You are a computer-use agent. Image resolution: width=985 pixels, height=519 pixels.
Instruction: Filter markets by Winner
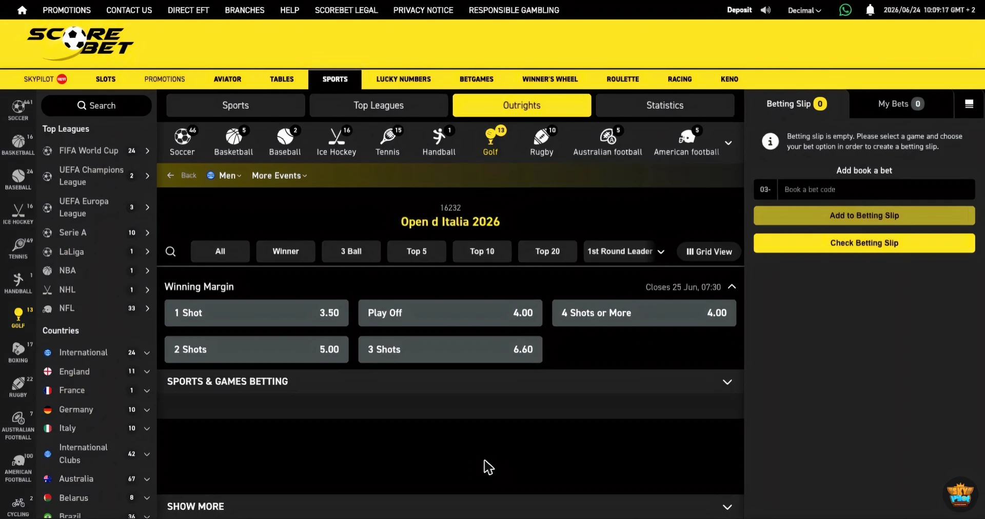[286, 251]
